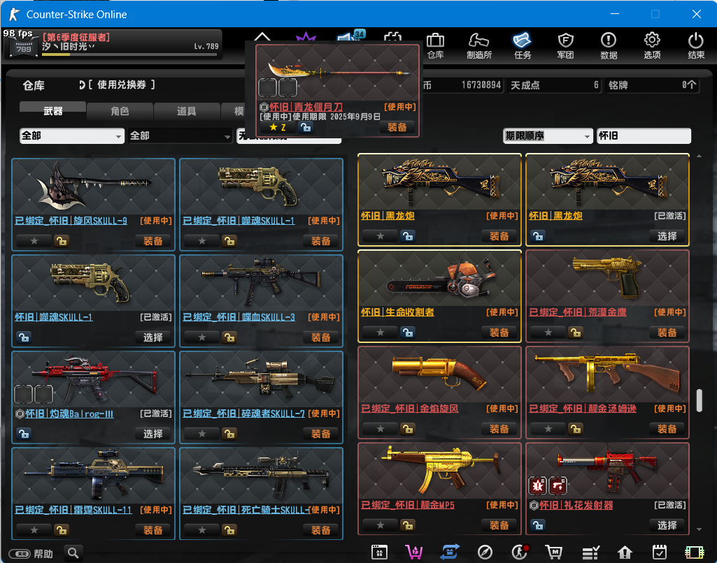The height and width of the screenshot is (563, 717).
Task: Click the 使用兑换券 coupon link
Action: point(121,85)
